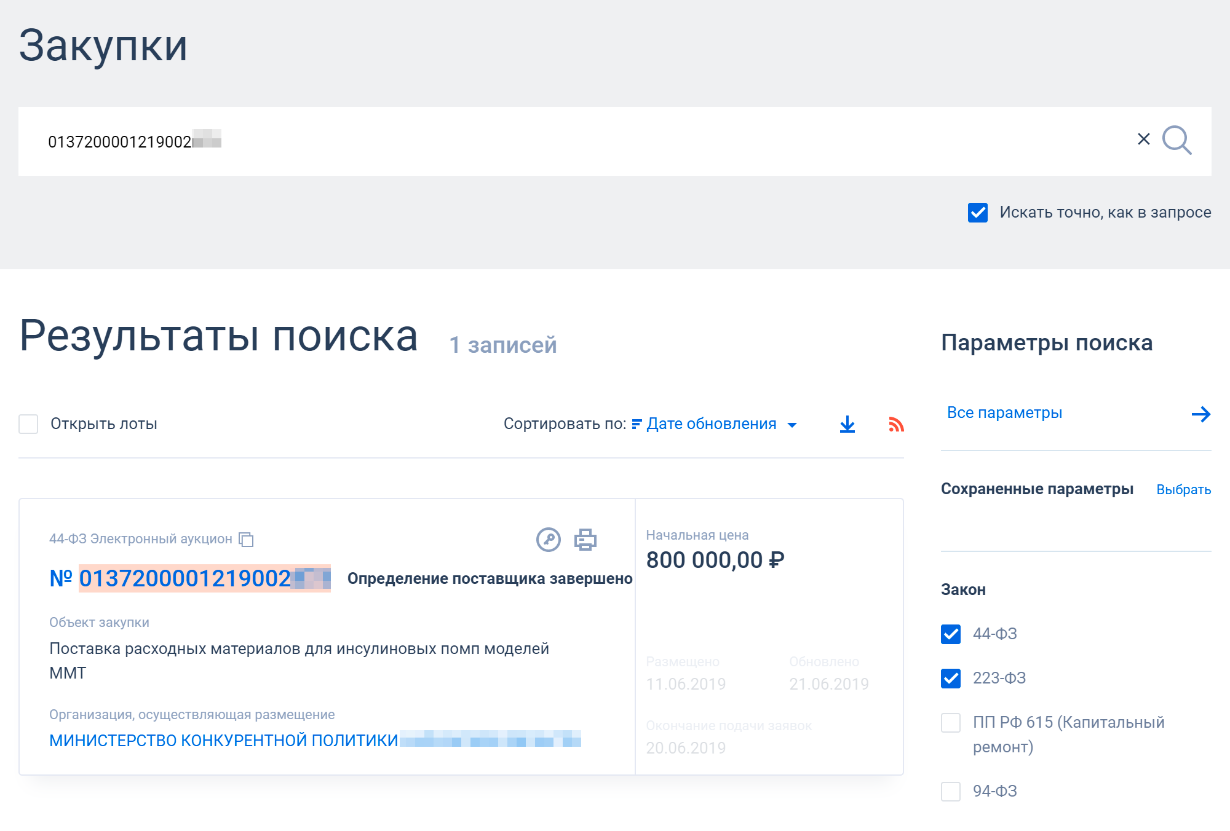Clear the search query with the X icon
1230x831 pixels.
(1143, 140)
